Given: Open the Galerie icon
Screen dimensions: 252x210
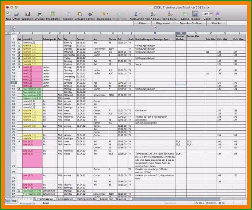Looking at the screenshot, I should [x=185, y=14].
